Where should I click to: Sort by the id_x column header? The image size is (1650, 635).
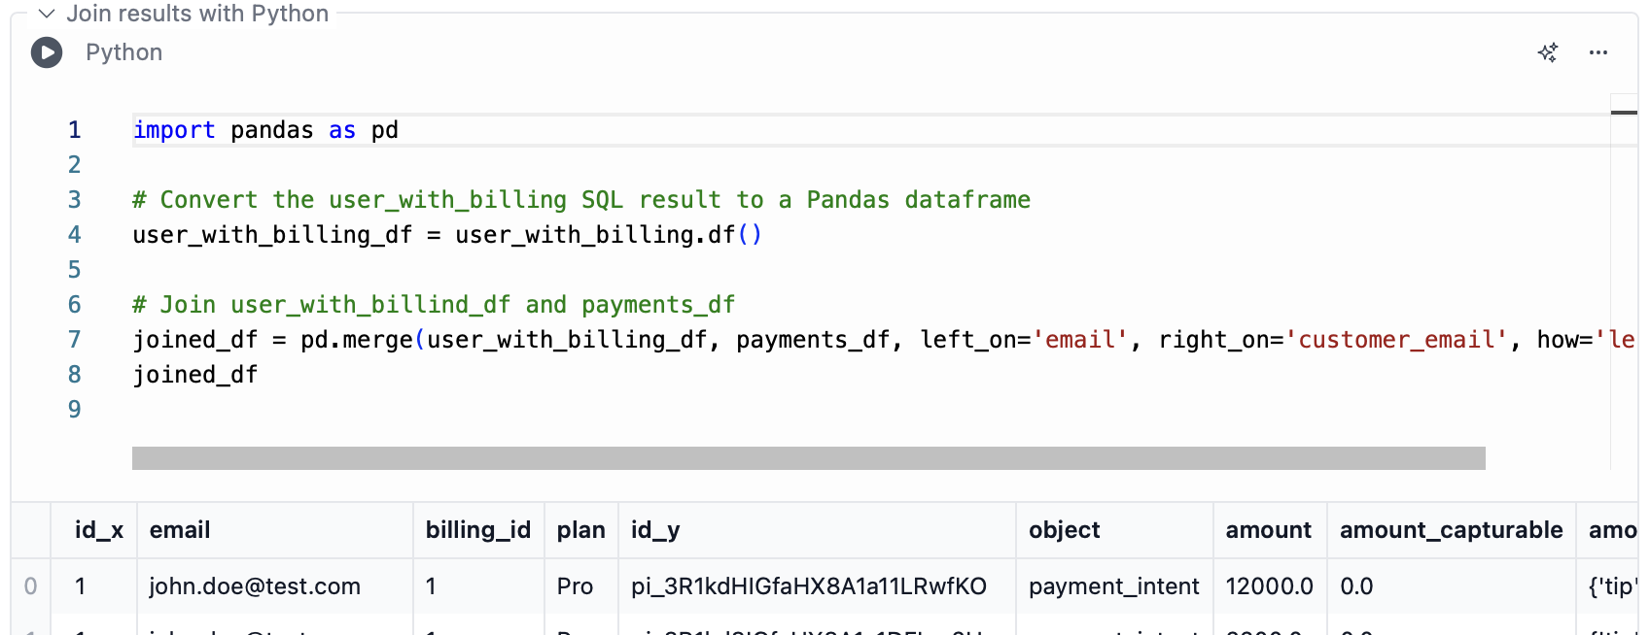(99, 530)
